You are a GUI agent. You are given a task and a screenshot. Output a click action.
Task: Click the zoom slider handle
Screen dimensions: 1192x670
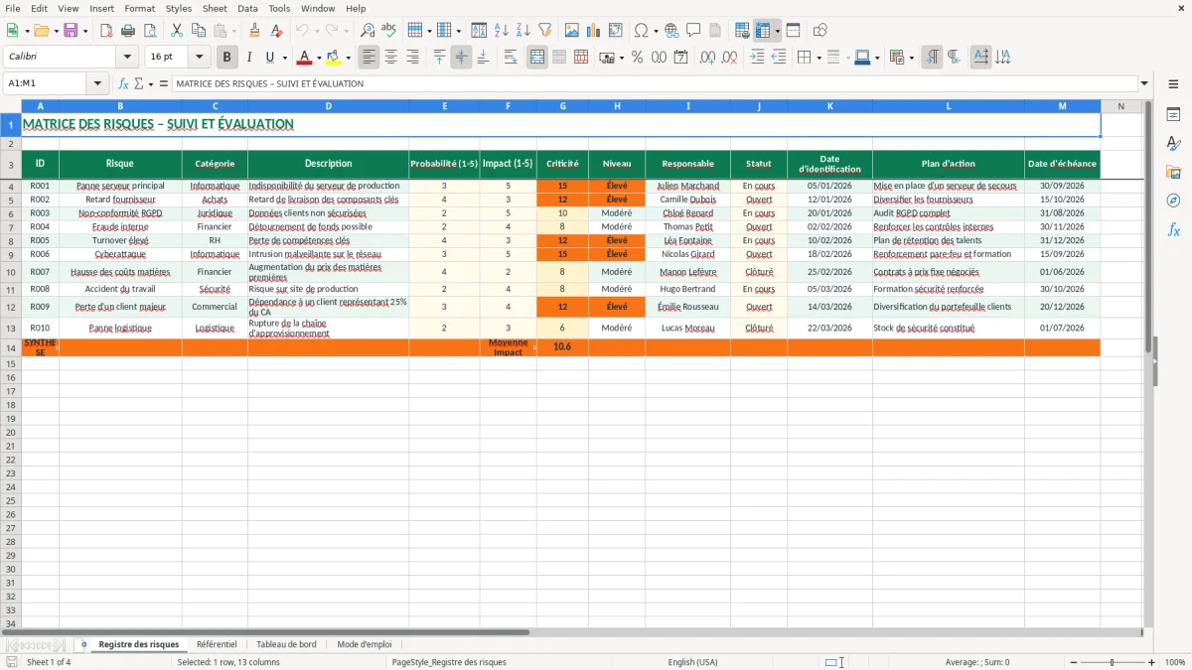coord(1113,662)
